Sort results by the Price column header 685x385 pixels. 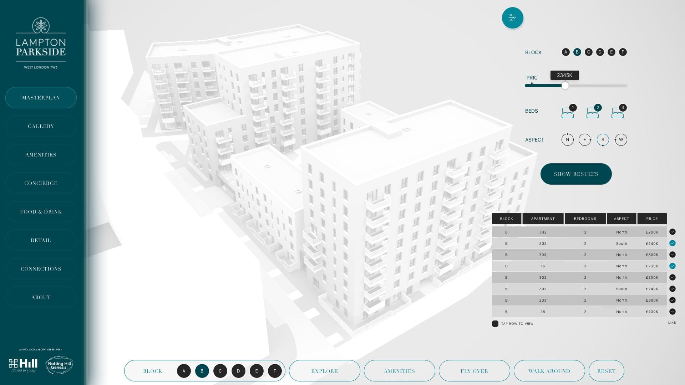[x=652, y=219]
